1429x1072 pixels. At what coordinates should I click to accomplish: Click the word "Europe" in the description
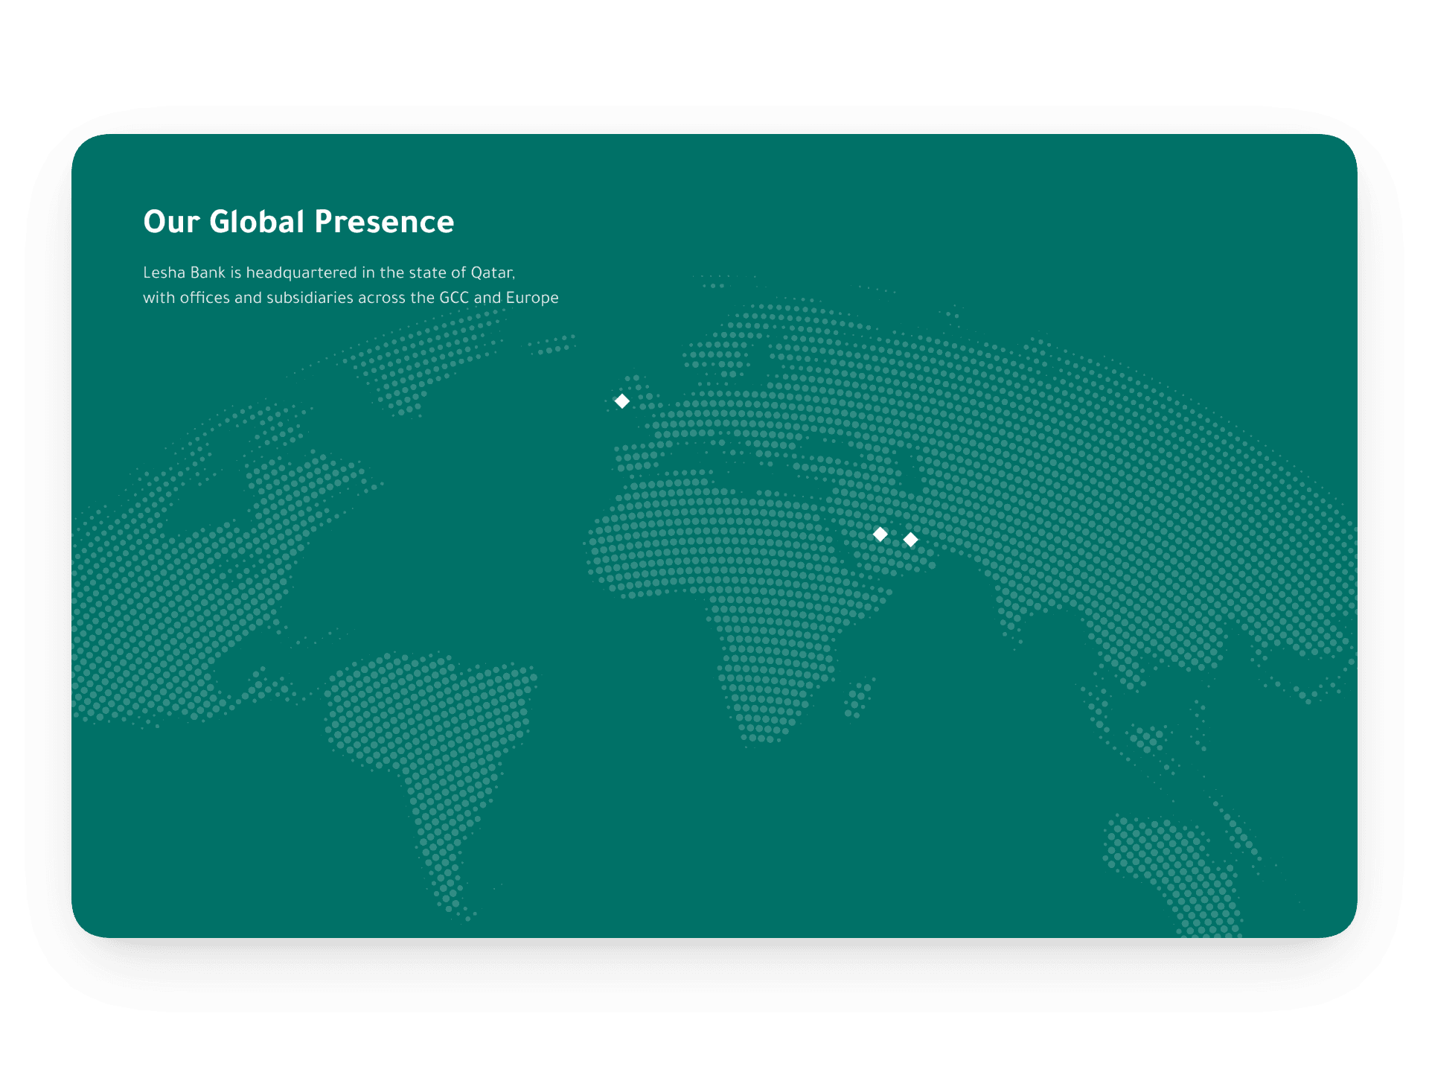(532, 298)
